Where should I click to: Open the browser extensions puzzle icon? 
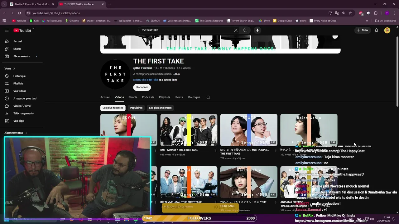pyautogui.click(x=376, y=13)
